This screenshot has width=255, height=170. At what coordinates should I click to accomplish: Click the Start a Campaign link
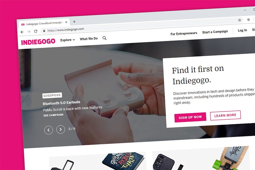point(215,32)
